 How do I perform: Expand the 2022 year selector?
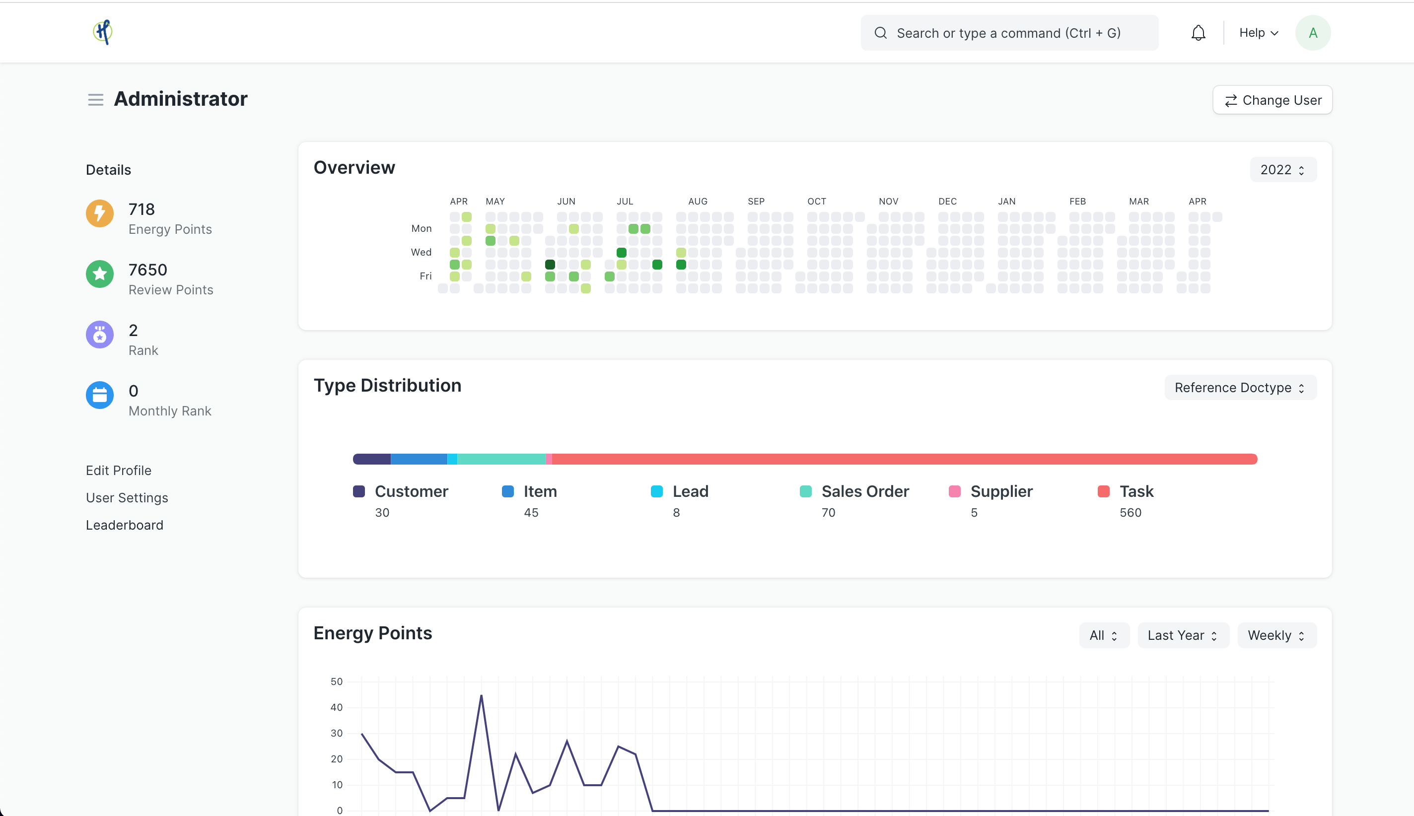click(x=1282, y=170)
